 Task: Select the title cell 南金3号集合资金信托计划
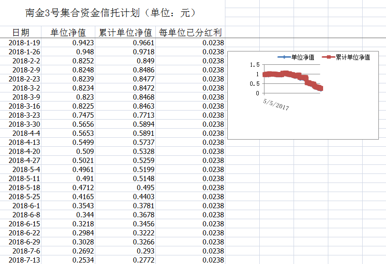point(111,13)
